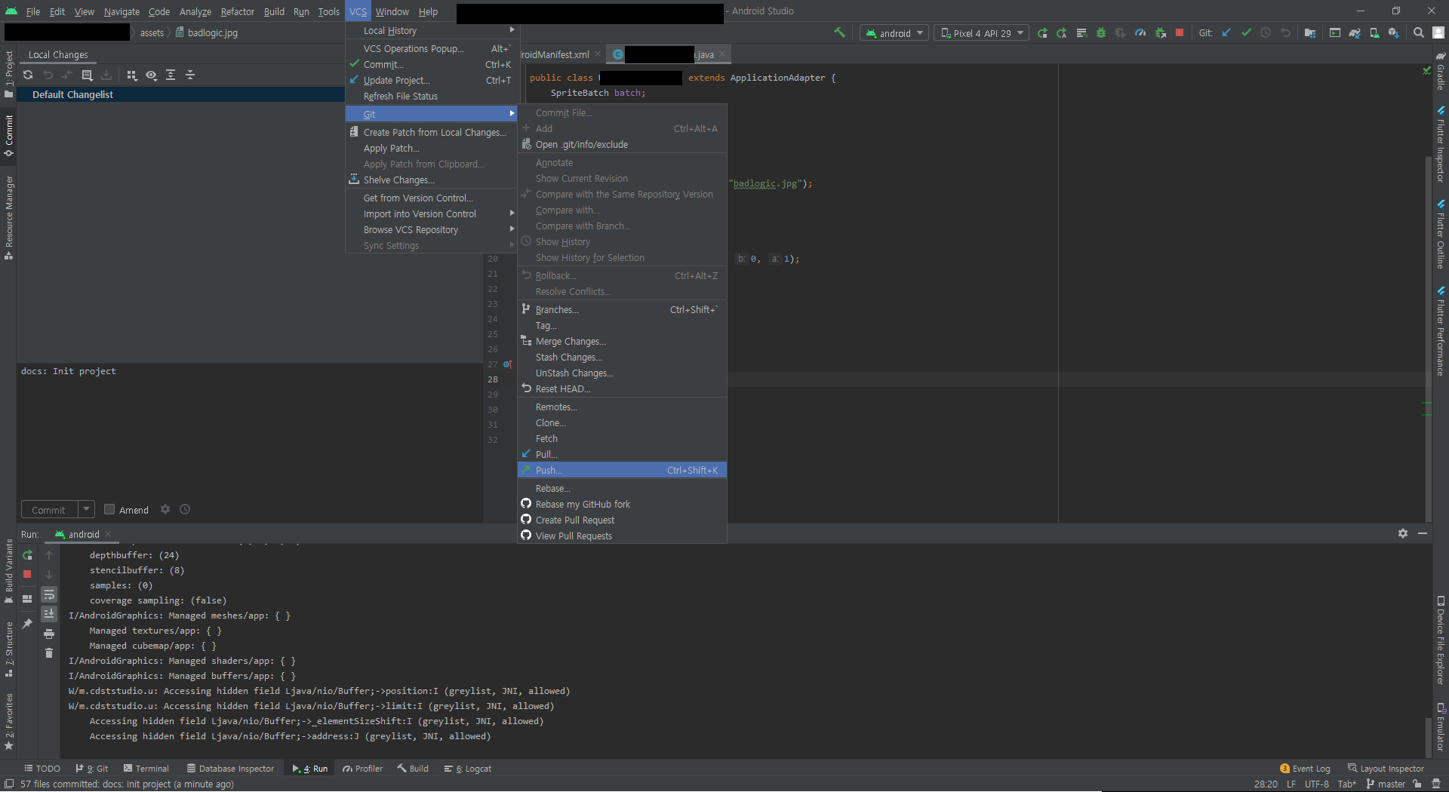Open the Window menu in the menu bar
The height and width of the screenshot is (792, 1449).
(392, 11)
